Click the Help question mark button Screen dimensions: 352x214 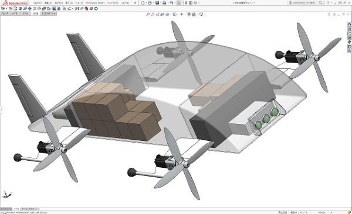[x=328, y=3]
